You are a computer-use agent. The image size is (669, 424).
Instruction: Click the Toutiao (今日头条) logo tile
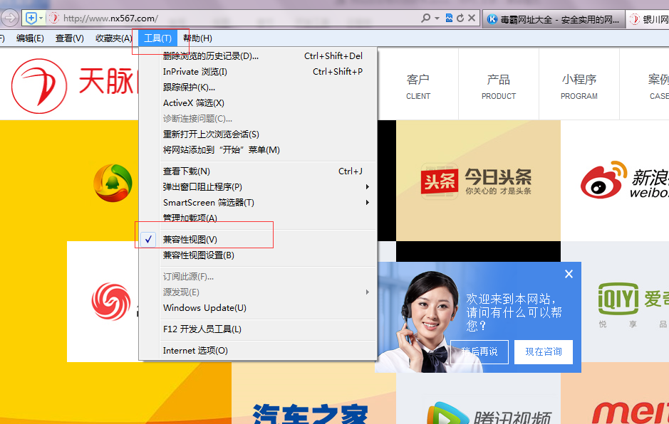pos(477,181)
